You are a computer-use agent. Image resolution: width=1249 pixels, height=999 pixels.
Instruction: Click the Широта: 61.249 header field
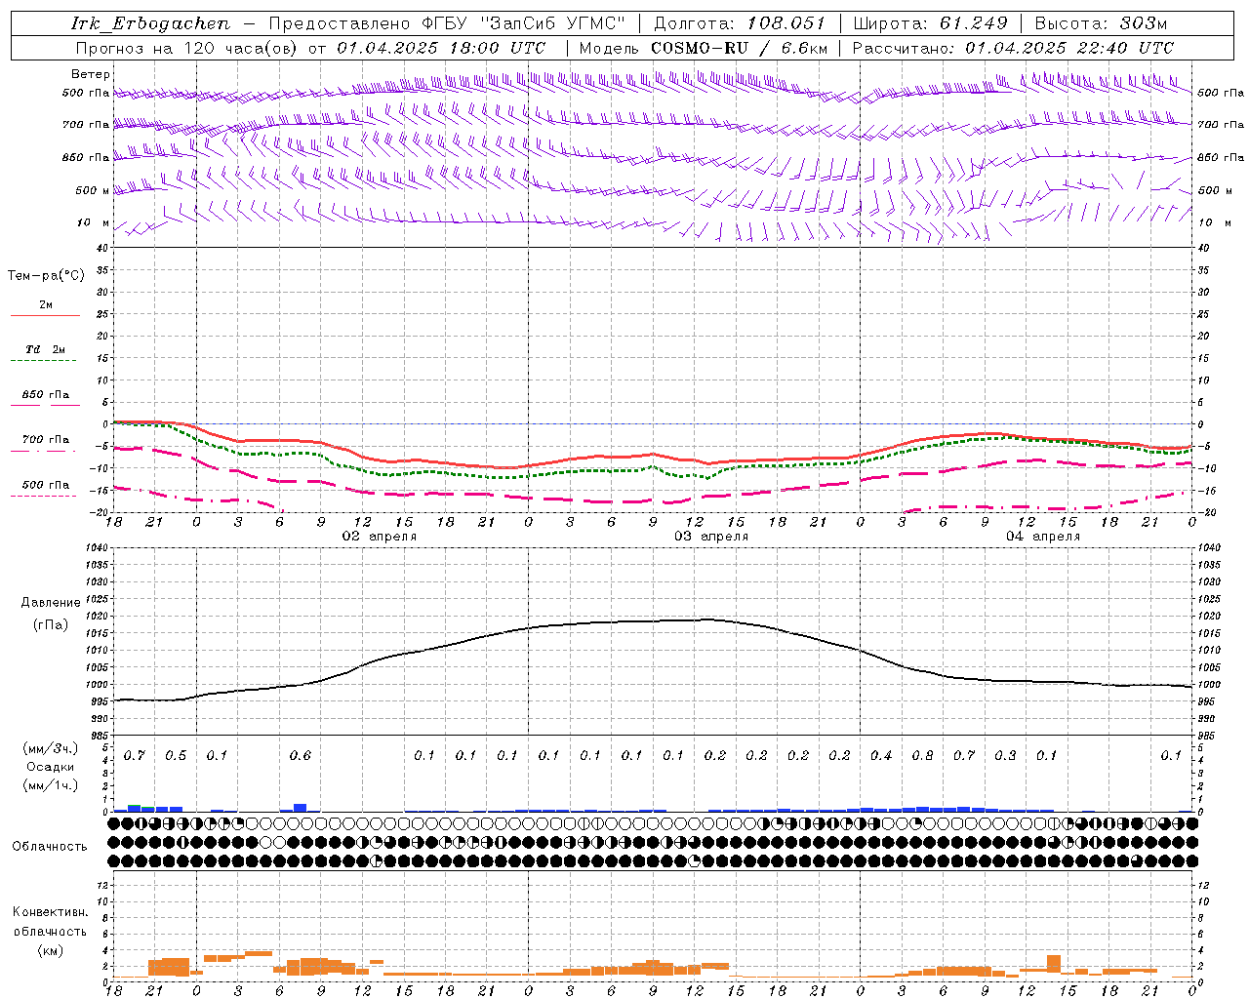click(929, 23)
